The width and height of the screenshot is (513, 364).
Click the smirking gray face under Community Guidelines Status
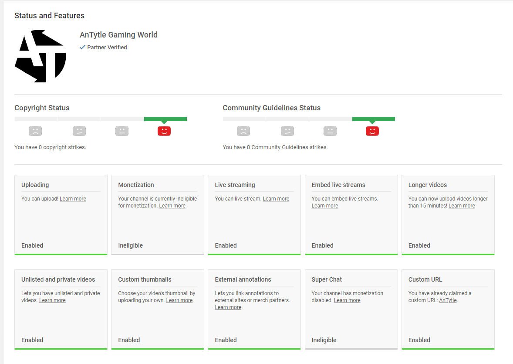pyautogui.click(x=287, y=131)
